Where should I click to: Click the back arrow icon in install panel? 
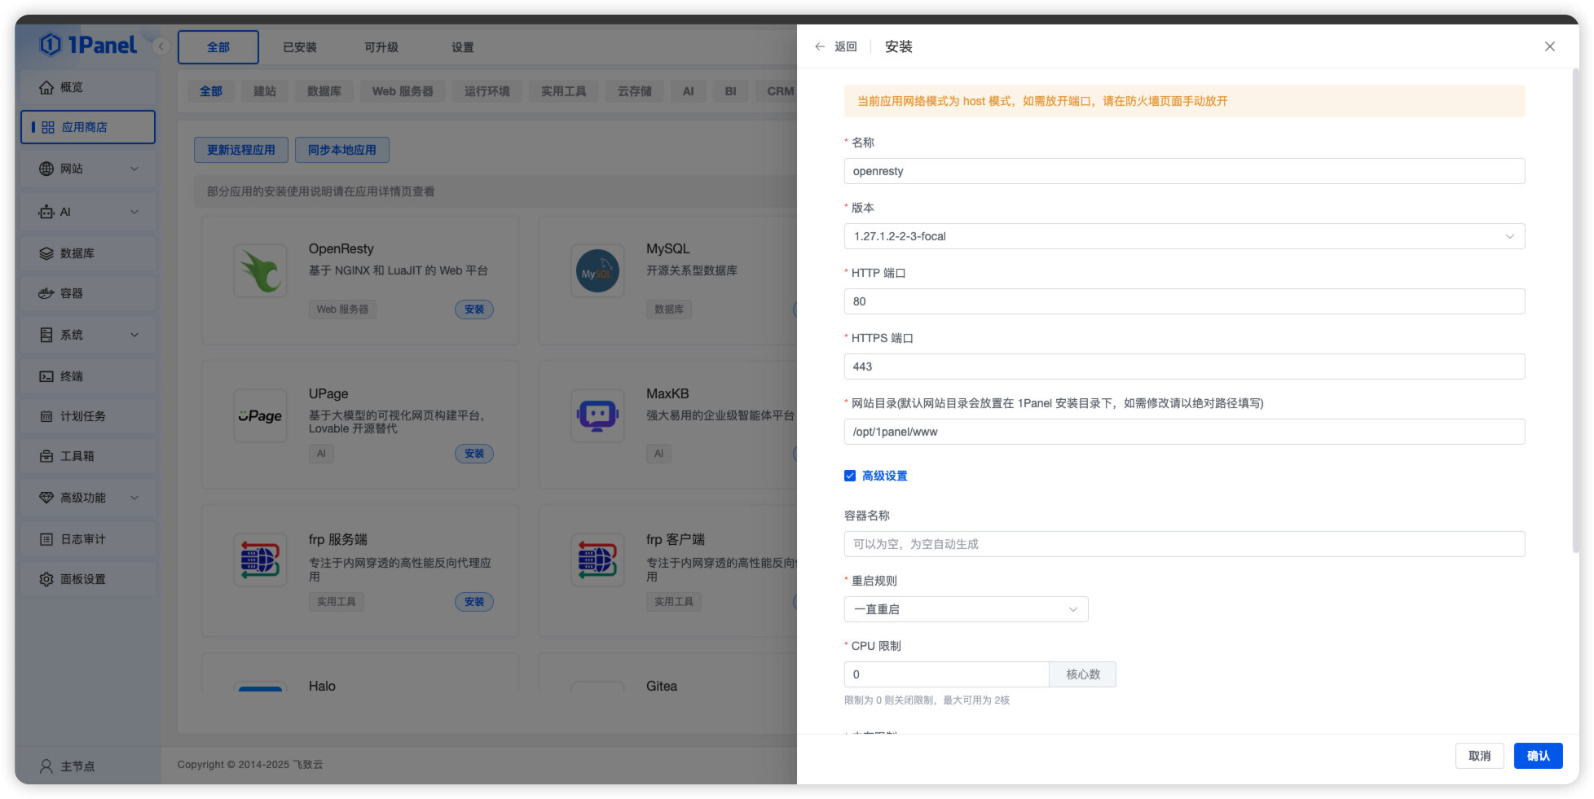820,46
